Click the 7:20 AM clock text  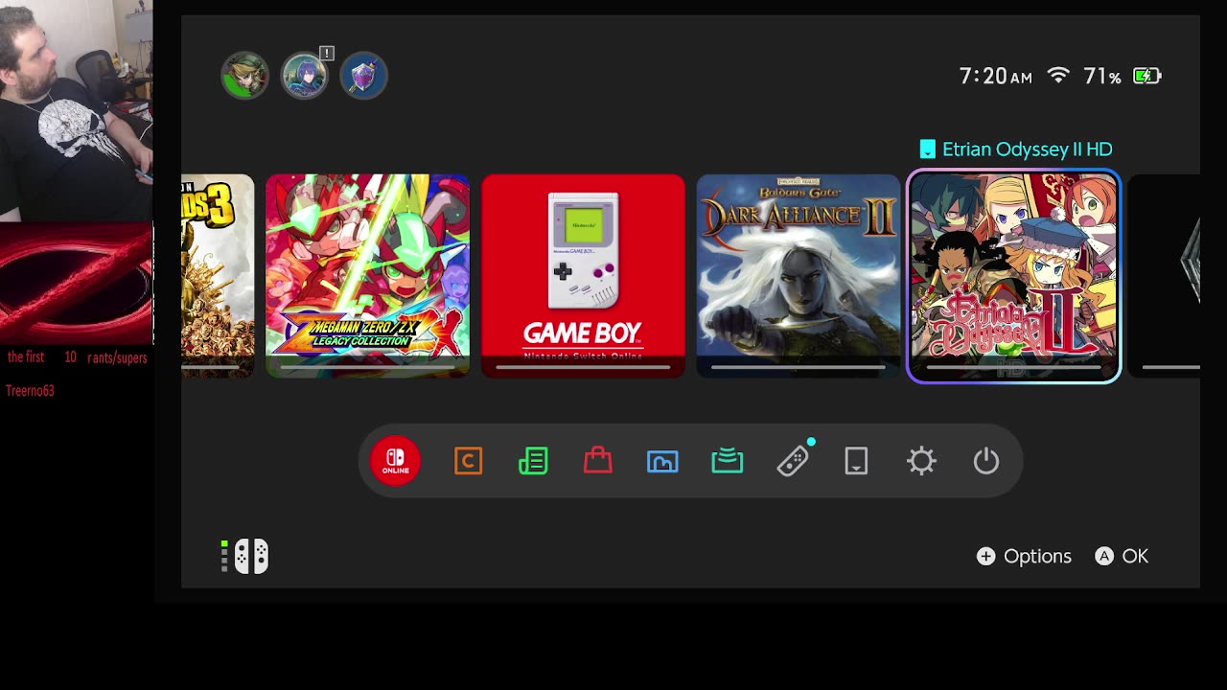click(x=995, y=77)
